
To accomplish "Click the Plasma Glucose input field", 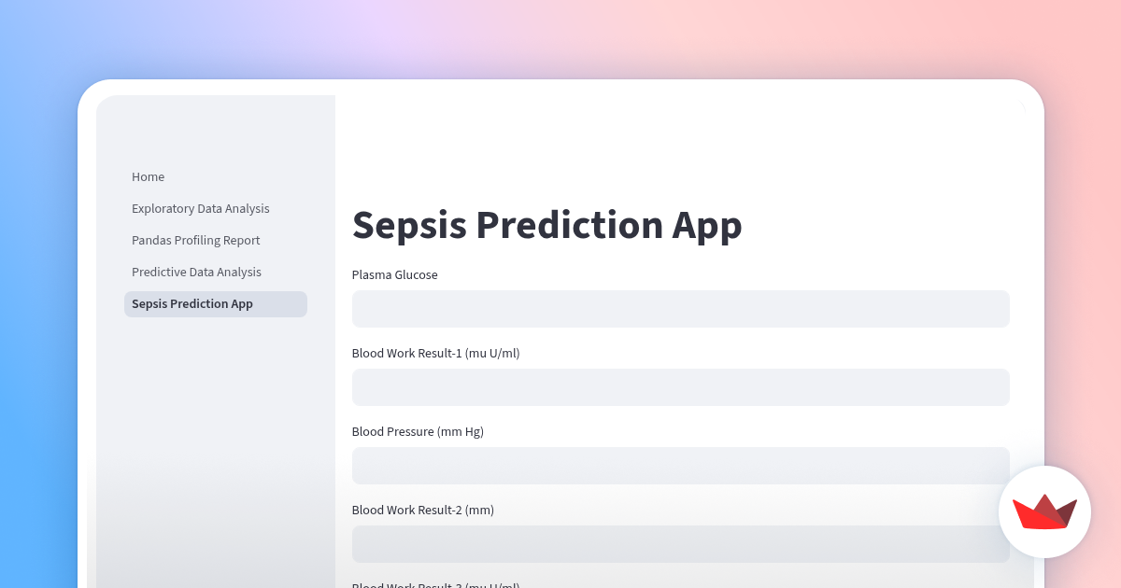I will coord(680,309).
